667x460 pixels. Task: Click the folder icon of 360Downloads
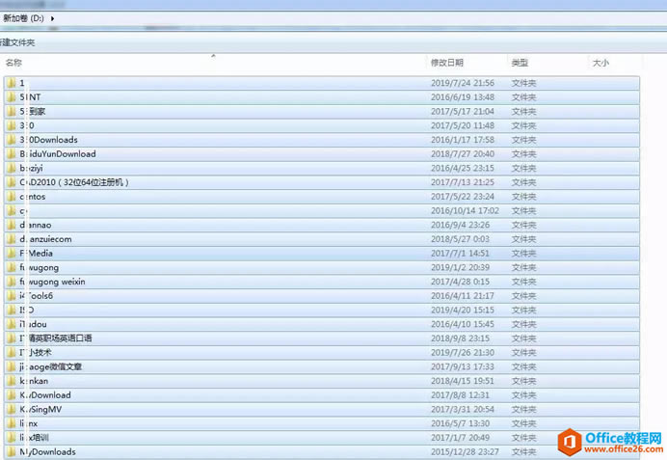coord(12,140)
